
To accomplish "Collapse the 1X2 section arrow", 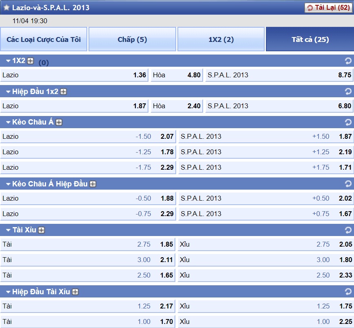I will click(x=8, y=61).
